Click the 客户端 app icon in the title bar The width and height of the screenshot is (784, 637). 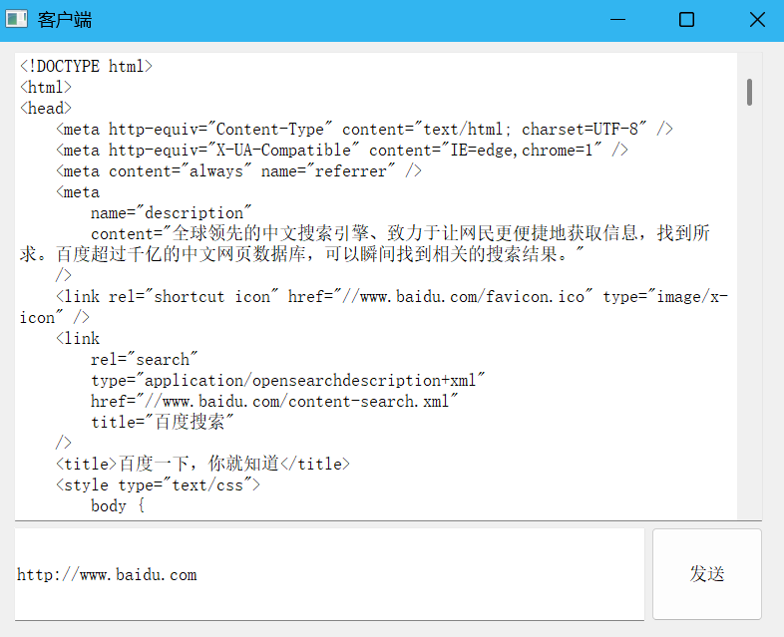point(17,20)
